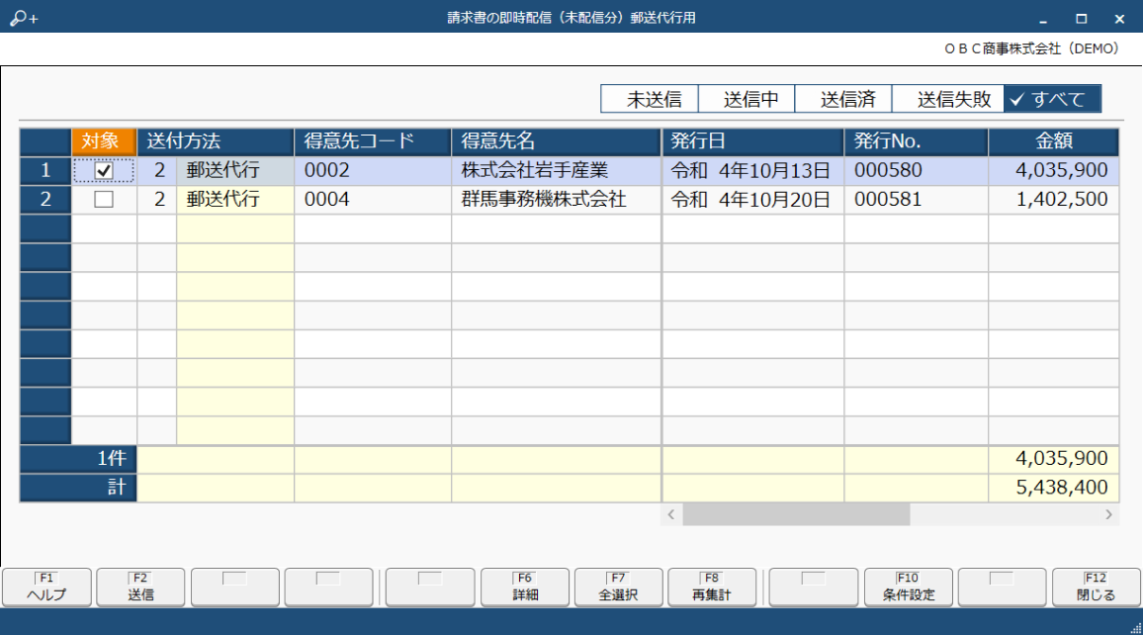The height and width of the screenshot is (635, 1143).
Task: Click the F8 再集計 recalculate button
Action: tap(712, 587)
